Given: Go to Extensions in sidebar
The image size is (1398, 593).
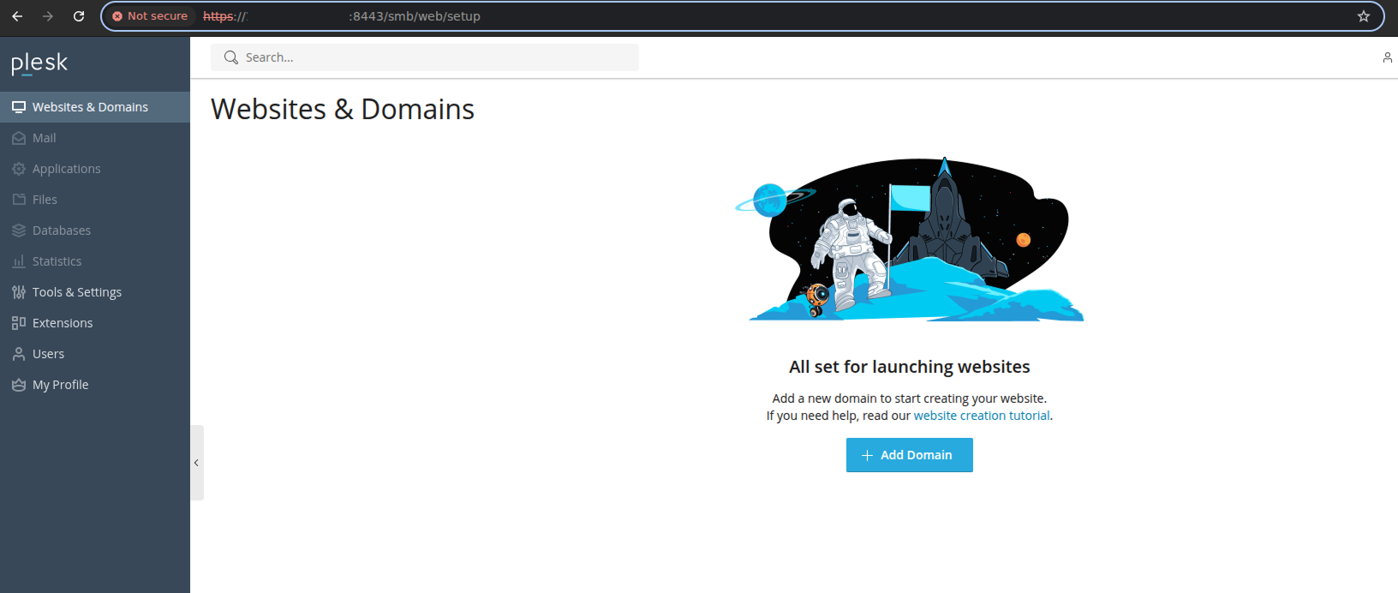Looking at the screenshot, I should tap(63, 323).
